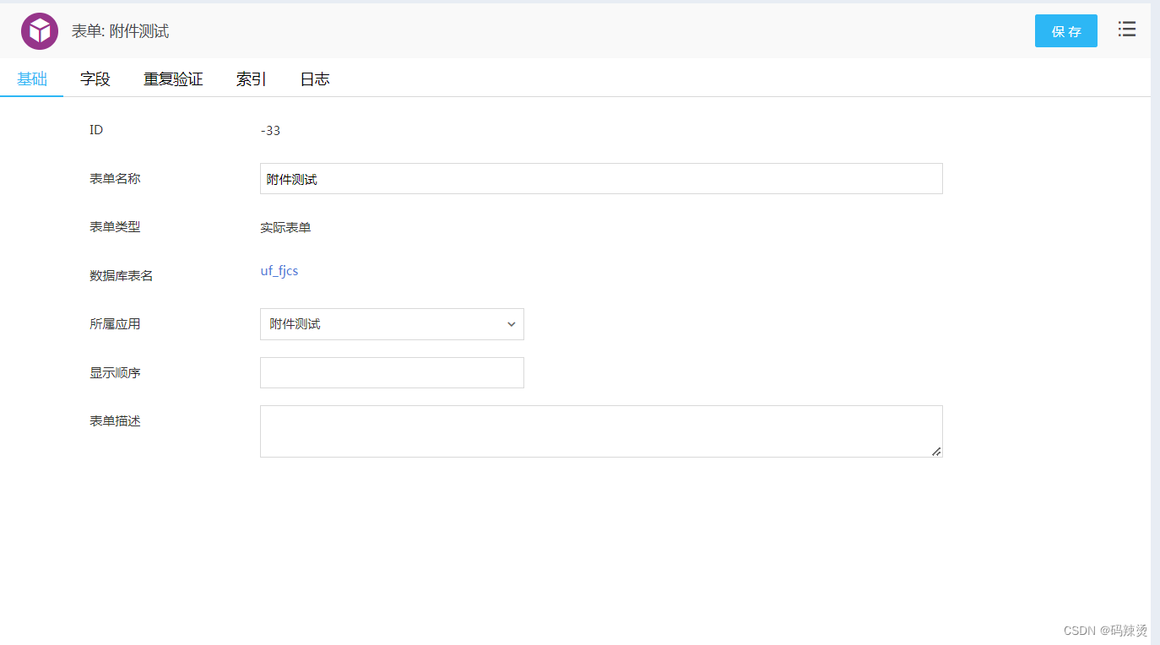Open the 所属应用 application dropdown
Image resolution: width=1160 pixels, height=645 pixels.
tap(392, 324)
